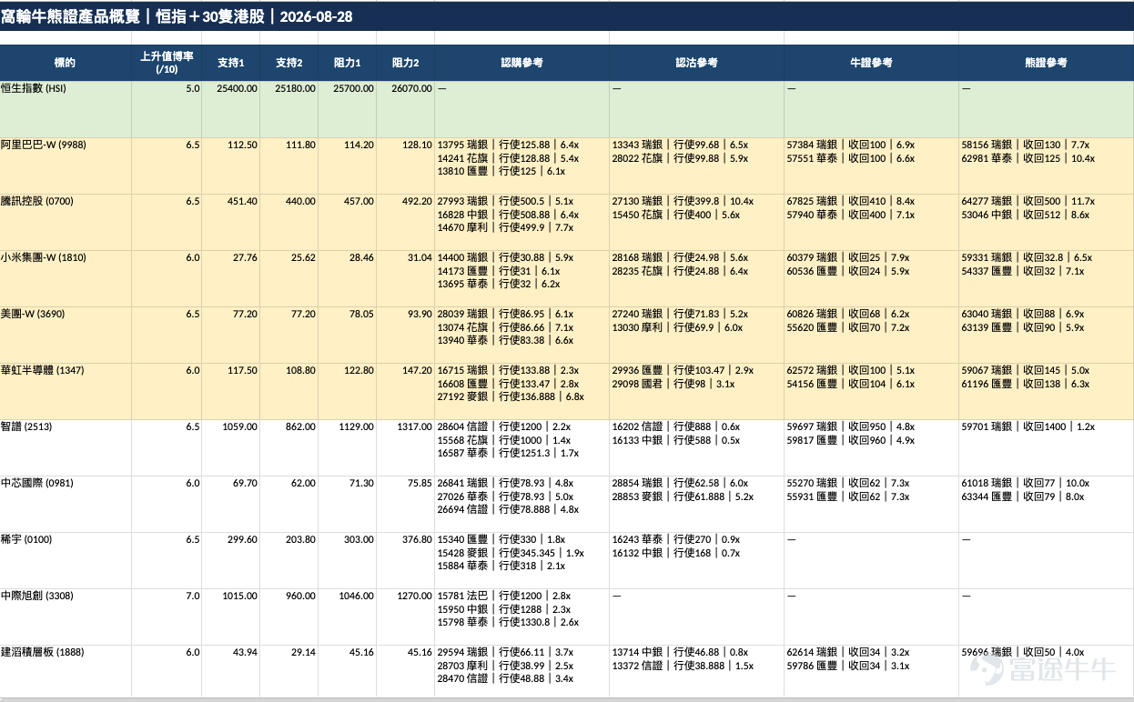
Task: Click the 支持1 column header
Action: (230, 63)
